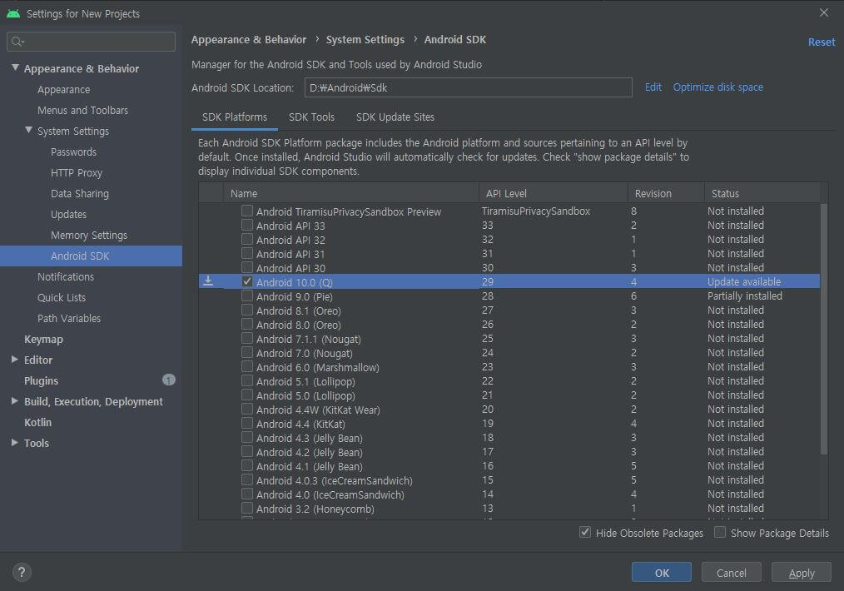
Task: Click the Android SDK Location path field
Action: [469, 87]
